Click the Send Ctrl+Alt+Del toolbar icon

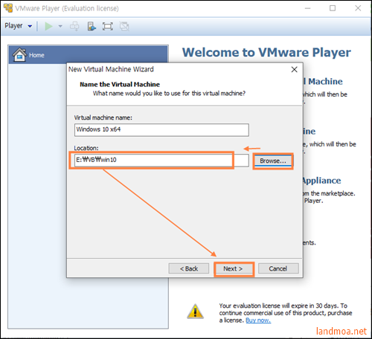pyautogui.click(x=74, y=26)
